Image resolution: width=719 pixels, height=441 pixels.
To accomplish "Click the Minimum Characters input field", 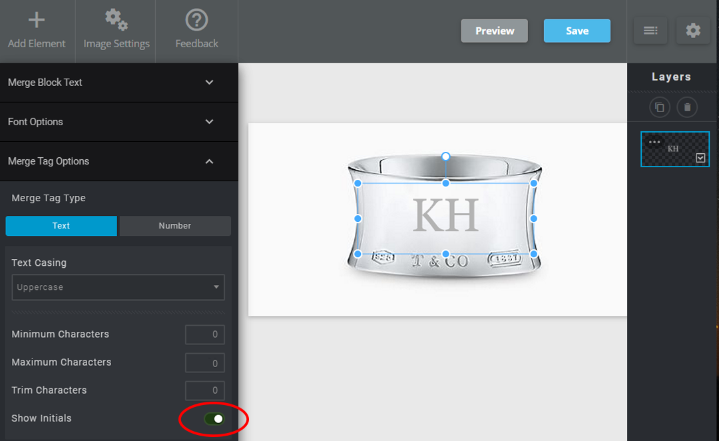I will (205, 334).
